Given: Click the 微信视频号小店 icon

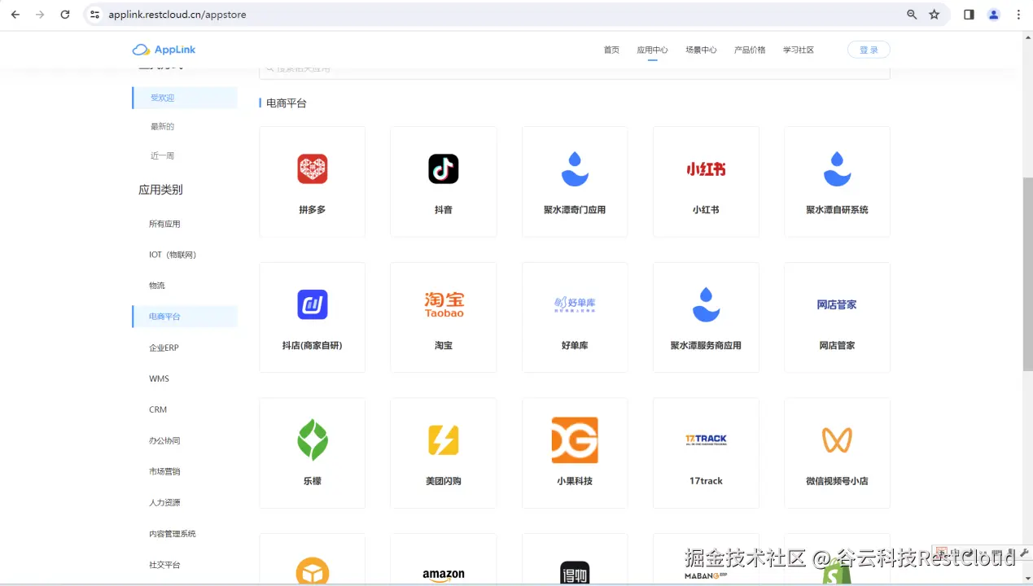Looking at the screenshot, I should [837, 440].
